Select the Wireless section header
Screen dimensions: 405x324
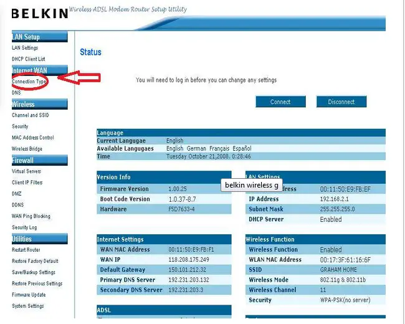pyautogui.click(x=39, y=104)
